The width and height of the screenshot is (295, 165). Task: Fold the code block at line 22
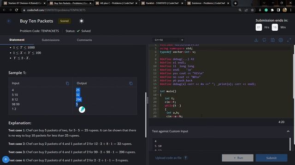coord(158,109)
